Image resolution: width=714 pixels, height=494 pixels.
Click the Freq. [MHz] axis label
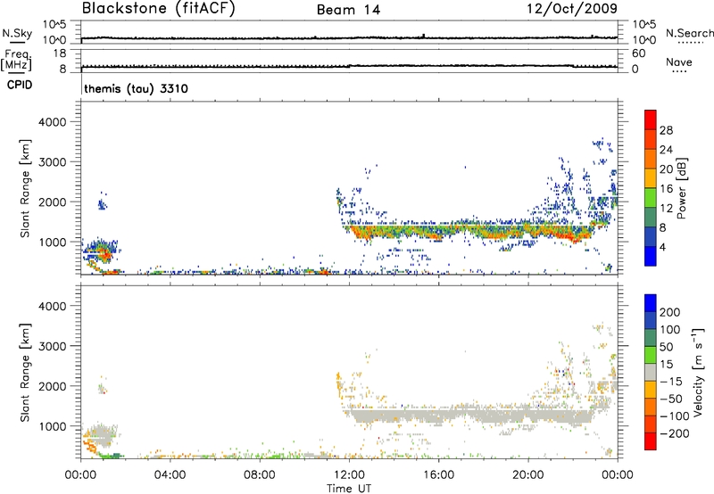(x=16, y=60)
